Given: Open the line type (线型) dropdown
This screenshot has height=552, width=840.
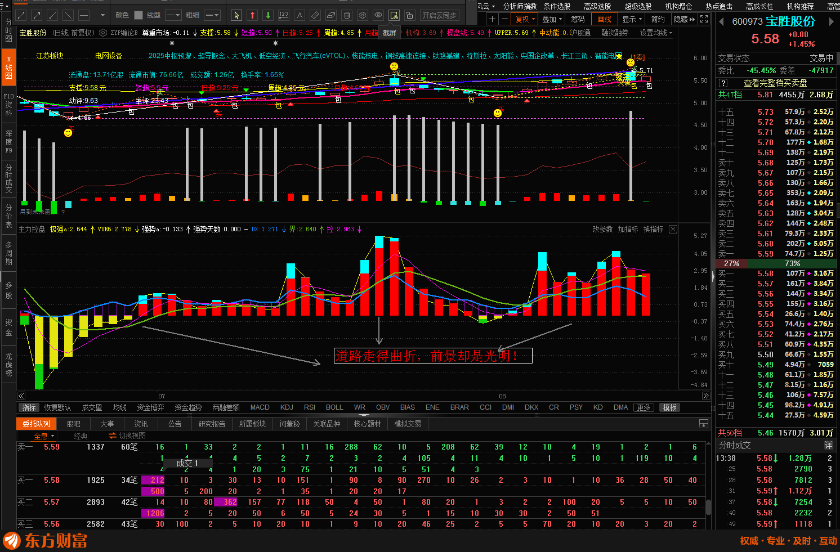Looking at the screenshot, I should coord(173,15).
